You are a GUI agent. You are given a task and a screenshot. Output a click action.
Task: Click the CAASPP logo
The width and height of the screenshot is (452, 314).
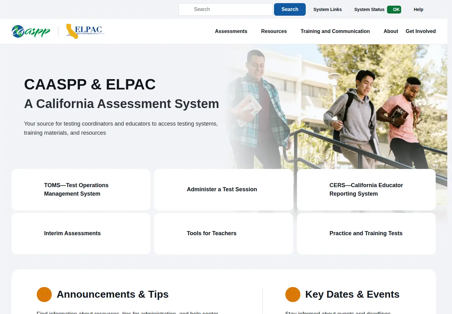coord(31,31)
